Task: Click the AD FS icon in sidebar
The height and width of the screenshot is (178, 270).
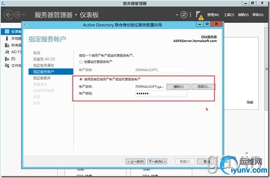Action: pyautogui.click(x=7, y=52)
